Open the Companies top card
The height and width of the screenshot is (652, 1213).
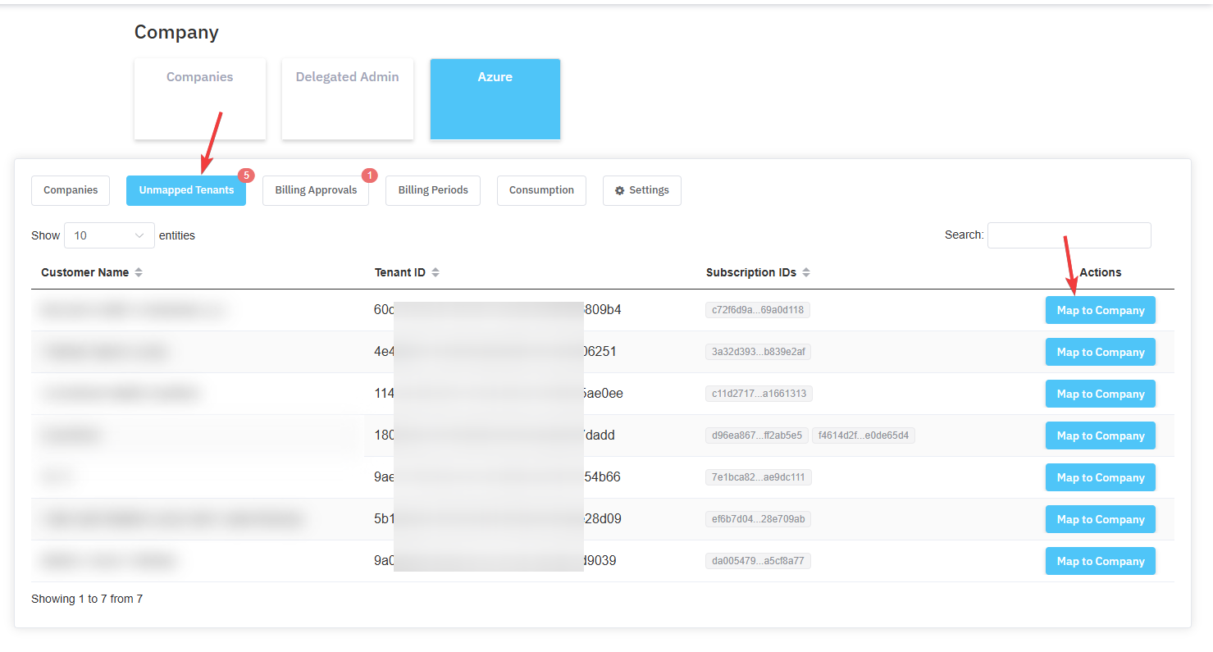(x=200, y=98)
